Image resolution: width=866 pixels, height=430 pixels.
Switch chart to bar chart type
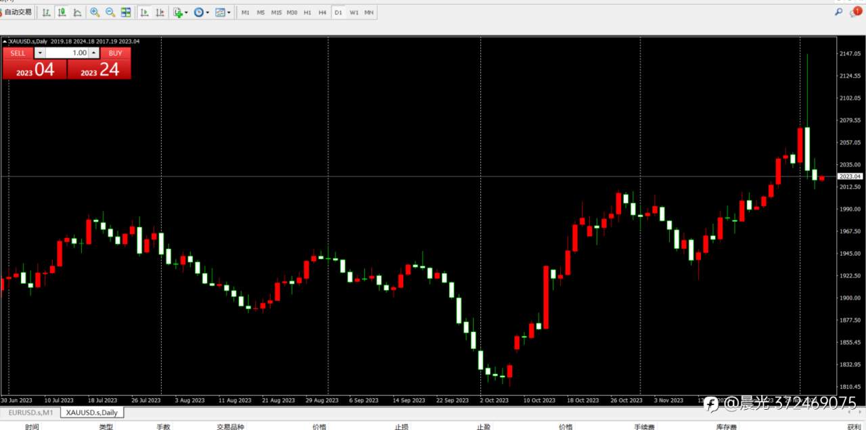(x=45, y=12)
